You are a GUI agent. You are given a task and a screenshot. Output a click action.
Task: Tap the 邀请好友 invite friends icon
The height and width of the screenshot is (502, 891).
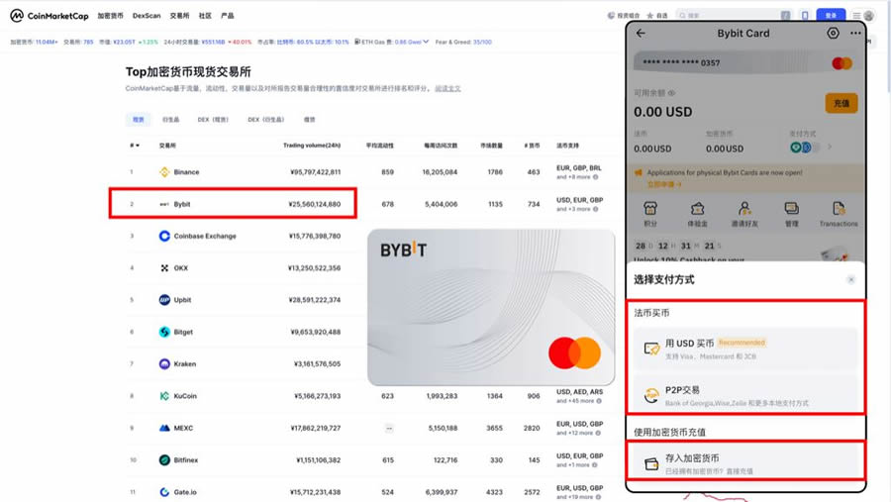click(744, 209)
